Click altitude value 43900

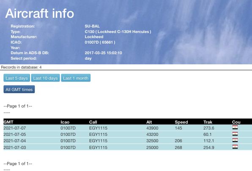pos(152,128)
